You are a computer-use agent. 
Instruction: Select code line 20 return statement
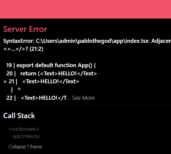pyautogui.click(x=59, y=73)
